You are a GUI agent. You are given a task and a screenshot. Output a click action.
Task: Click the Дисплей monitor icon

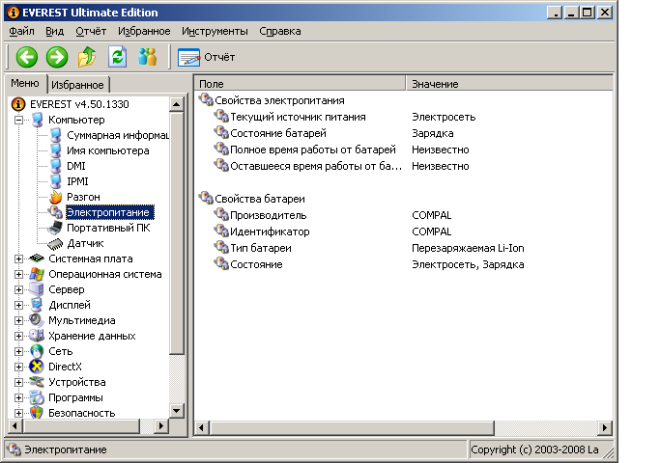(x=37, y=305)
